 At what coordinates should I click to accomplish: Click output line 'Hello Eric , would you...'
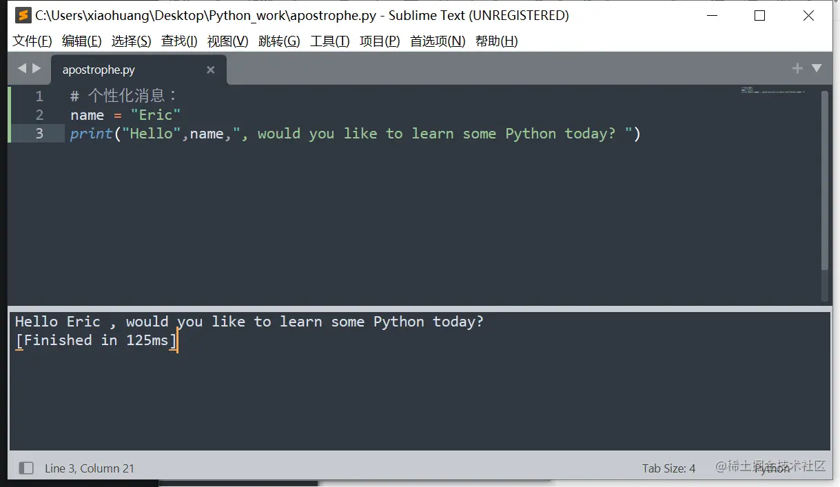(x=249, y=322)
